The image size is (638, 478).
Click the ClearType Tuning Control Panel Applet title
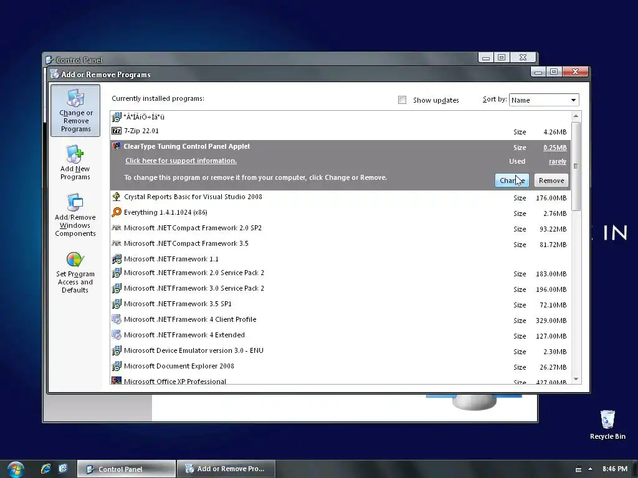click(x=187, y=146)
